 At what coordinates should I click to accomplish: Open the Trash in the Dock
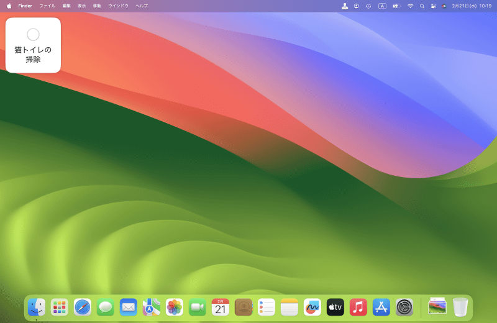click(460, 307)
